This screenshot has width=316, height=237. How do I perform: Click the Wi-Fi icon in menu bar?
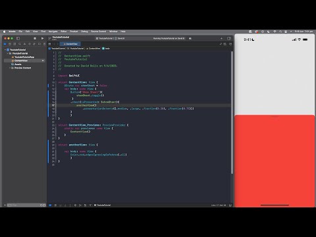click(275, 32)
